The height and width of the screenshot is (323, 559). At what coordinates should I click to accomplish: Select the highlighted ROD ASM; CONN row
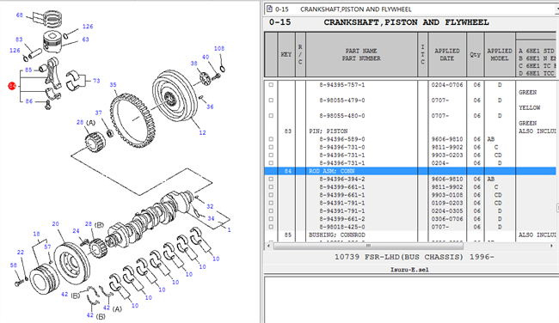[410, 171]
